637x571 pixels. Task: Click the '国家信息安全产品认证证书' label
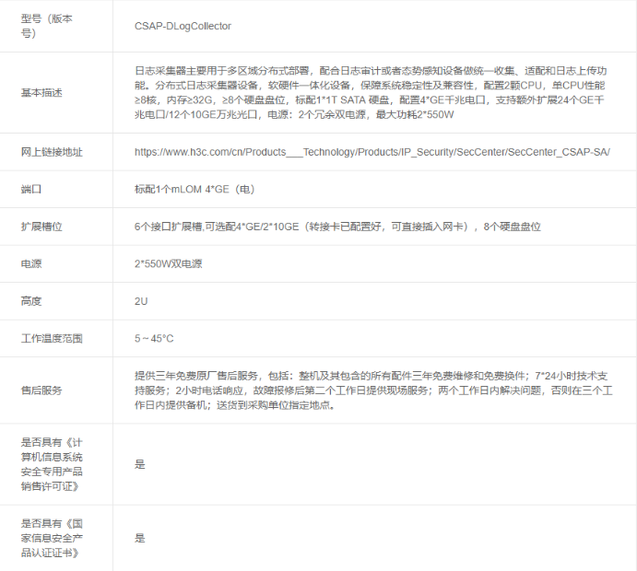52,538
